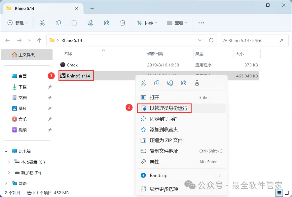Viewport: 292px width, 197px height.
Task: Choose 压缩为 ZIP 文件
Action: click(181, 140)
